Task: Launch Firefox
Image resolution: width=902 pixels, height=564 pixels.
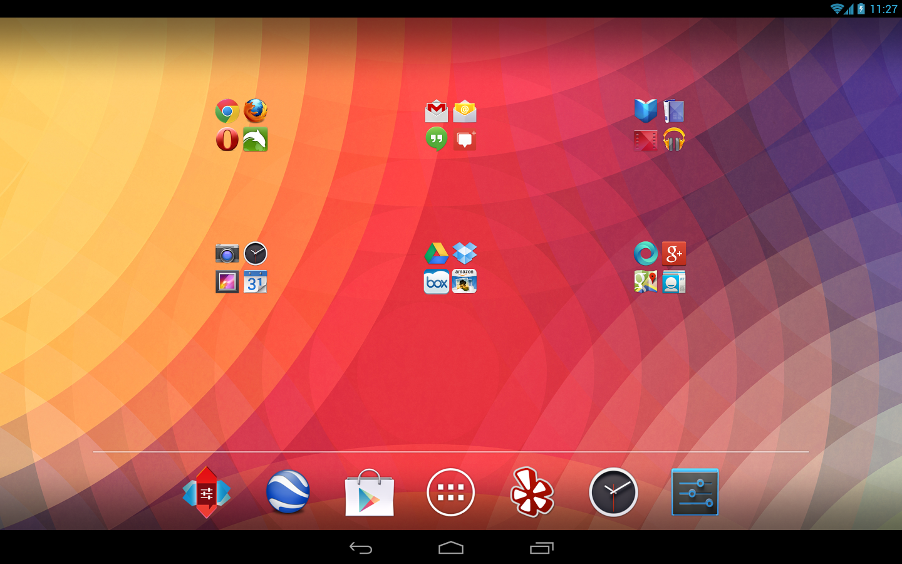Action: click(x=256, y=111)
